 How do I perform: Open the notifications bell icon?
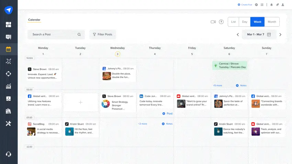[x=271, y=5]
